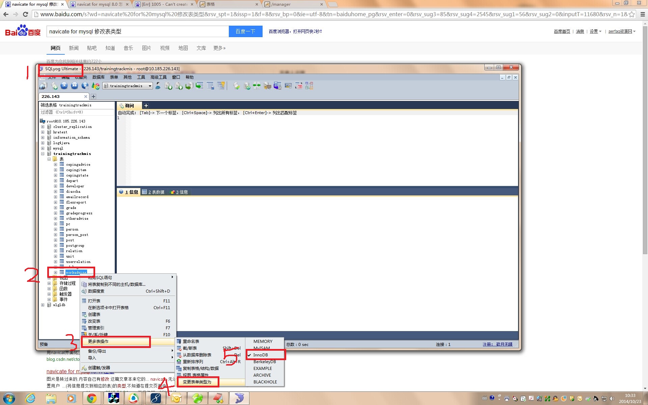Click the table grid icon with green arrow

pyautogui.click(x=199, y=86)
